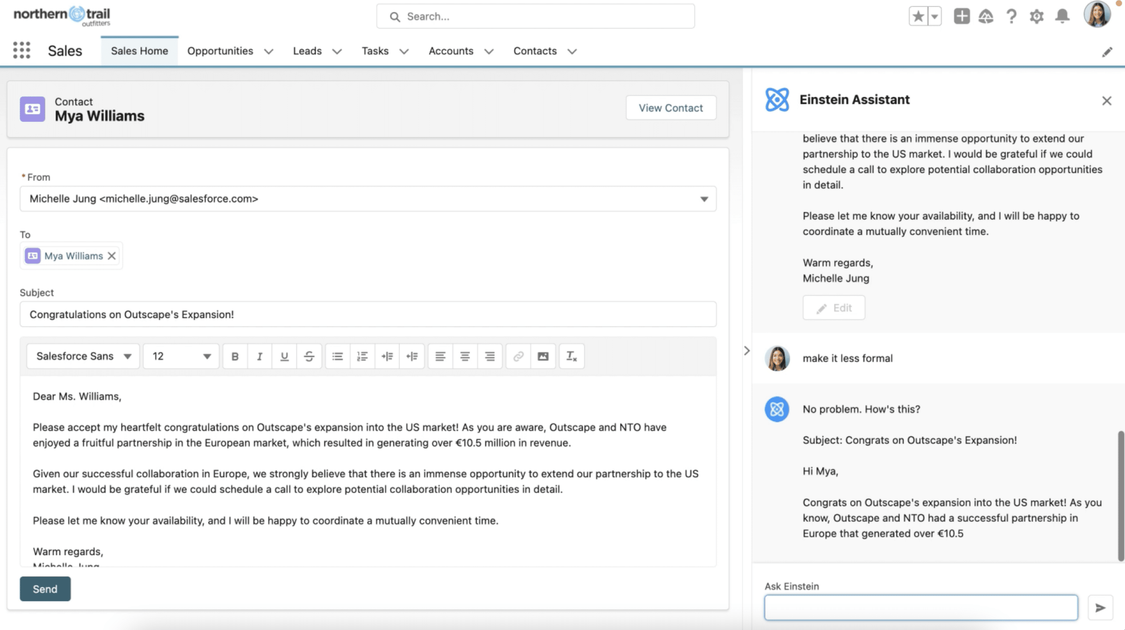Click the View Contact button

(x=671, y=108)
